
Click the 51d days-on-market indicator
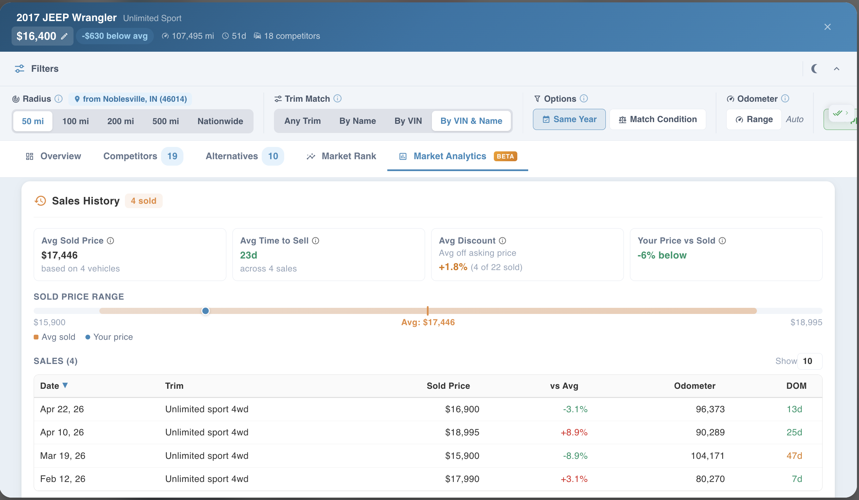[x=234, y=36]
